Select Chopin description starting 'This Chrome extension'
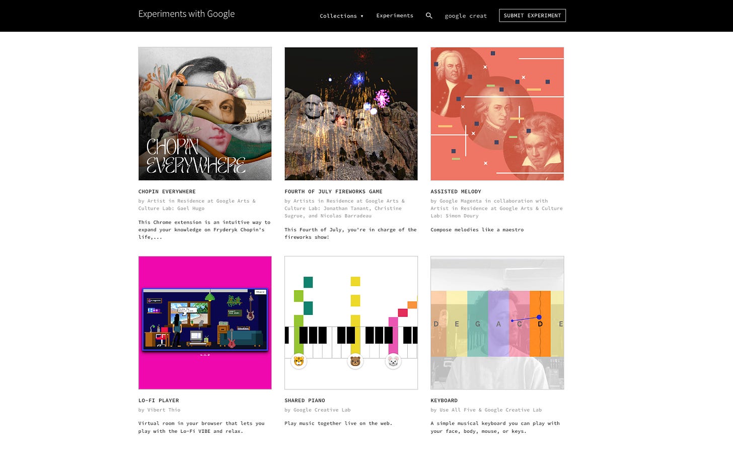Screen dimensions: 733x458 tap(204, 230)
